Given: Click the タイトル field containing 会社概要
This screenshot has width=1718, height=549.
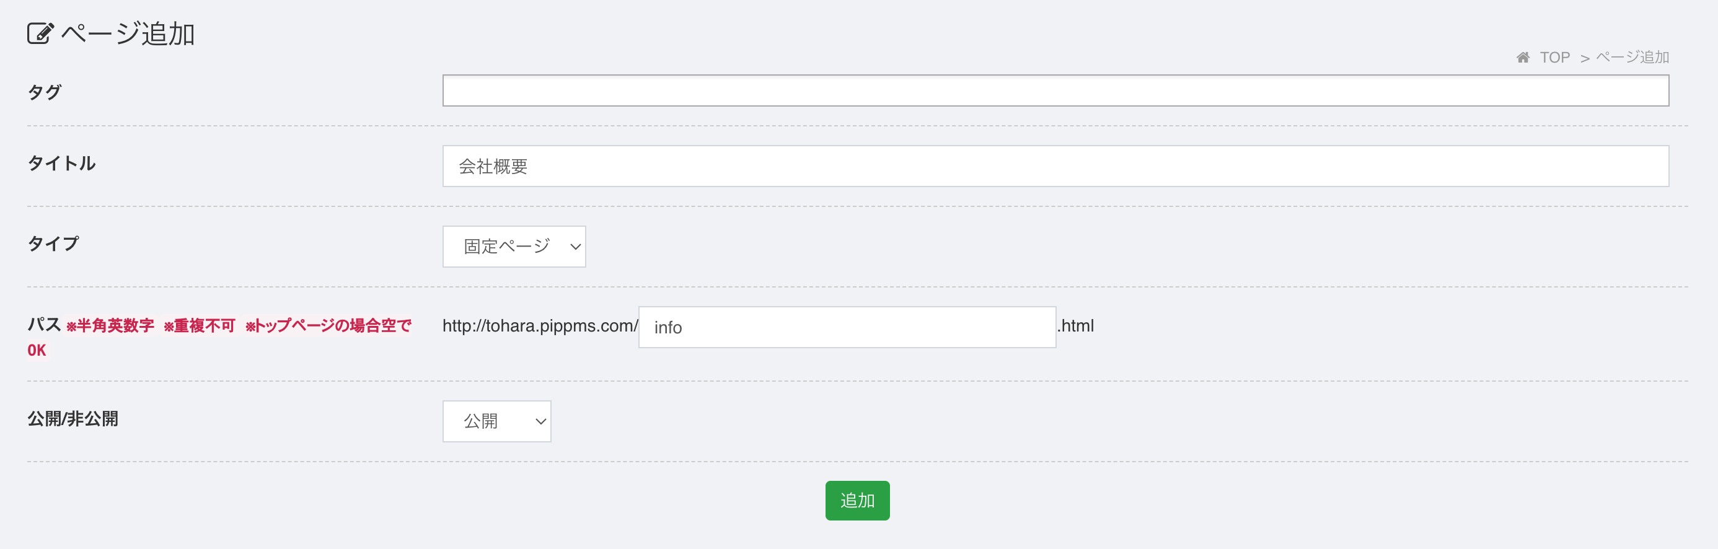Looking at the screenshot, I should click(1055, 166).
